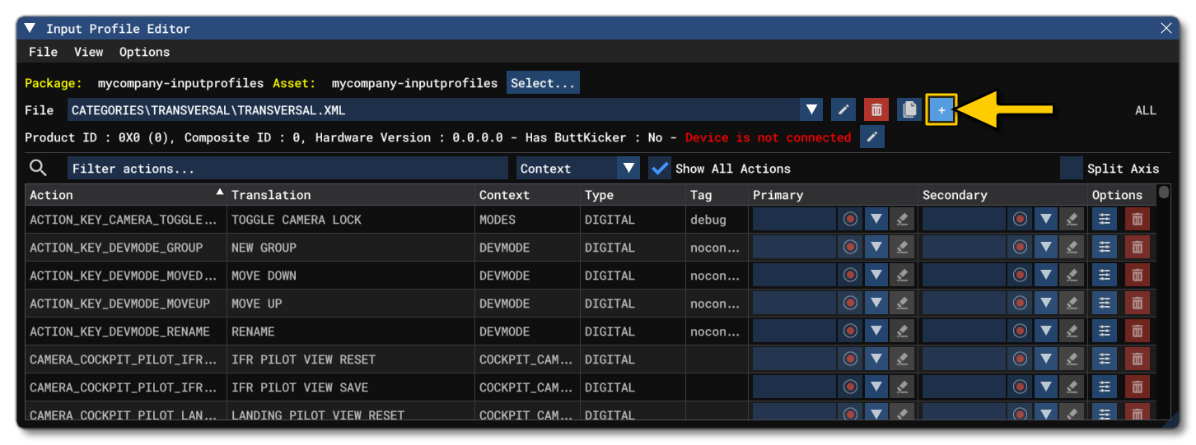The image size is (1196, 445).
Task: Sort by the Type column header
Action: pyautogui.click(x=633, y=195)
